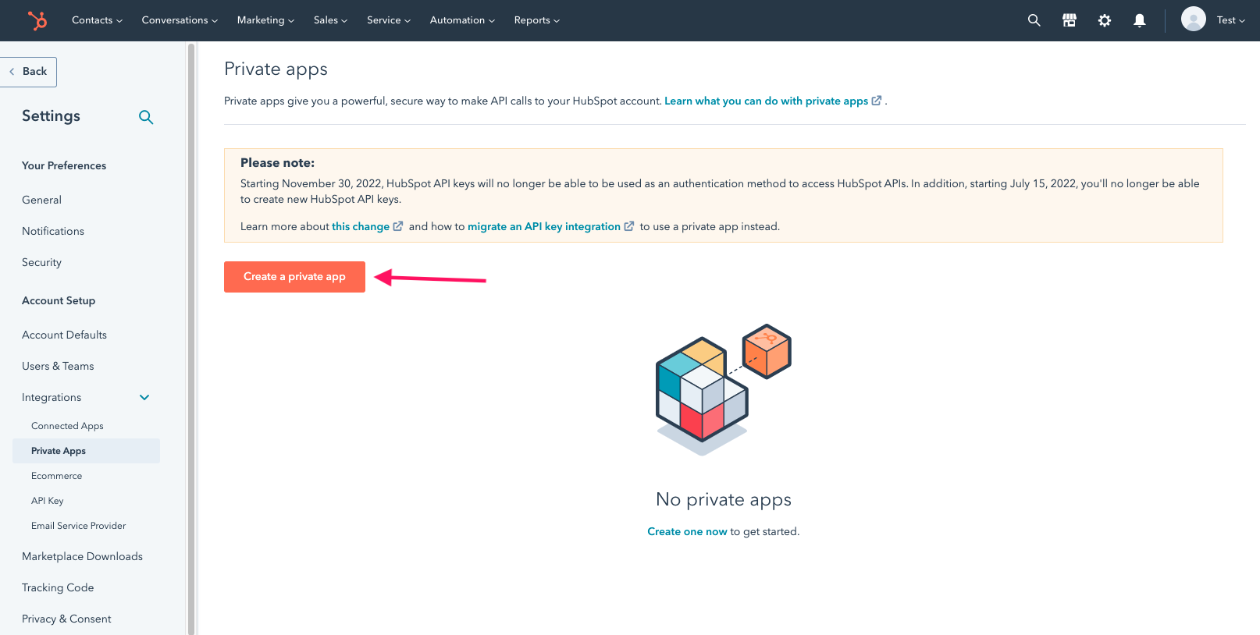
Task: Go Back from Settings
Action: point(28,72)
